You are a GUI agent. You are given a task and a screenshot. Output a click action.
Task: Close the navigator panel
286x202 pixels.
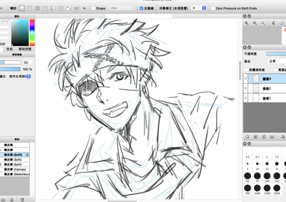click(245, 16)
